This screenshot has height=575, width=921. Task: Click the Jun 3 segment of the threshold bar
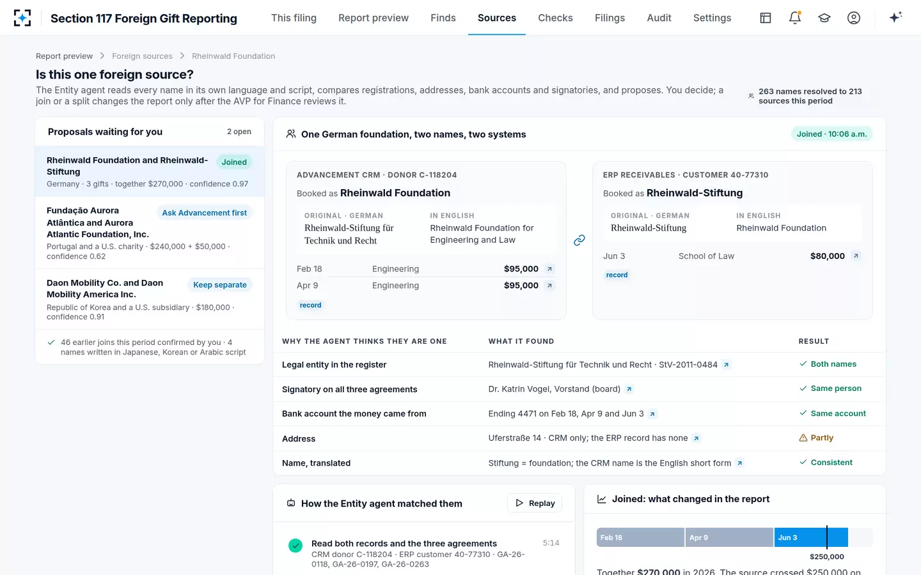(x=811, y=537)
